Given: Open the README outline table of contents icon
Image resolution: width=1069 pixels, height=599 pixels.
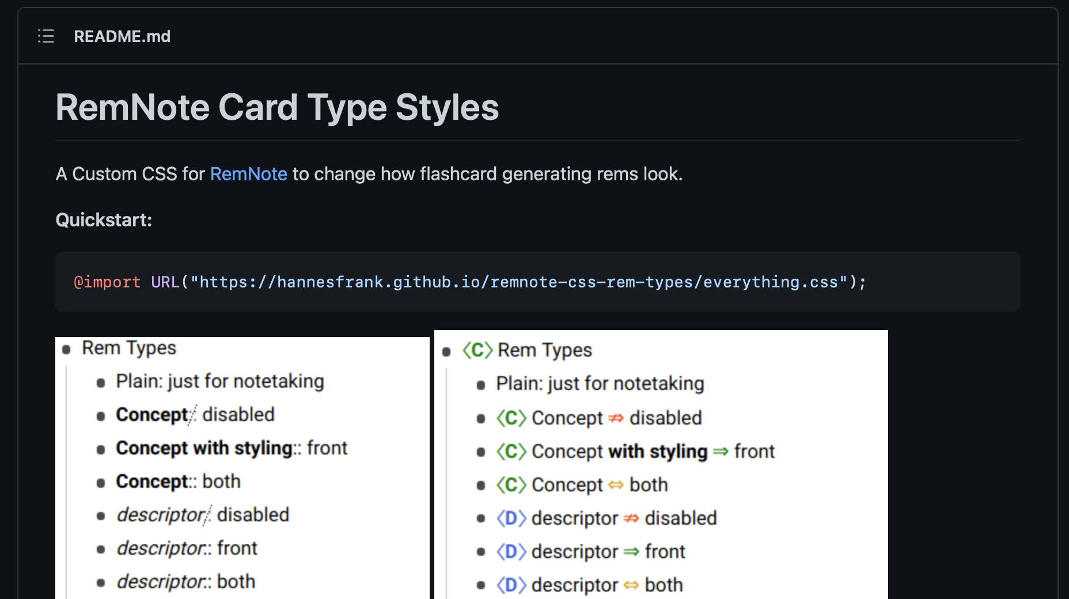Looking at the screenshot, I should [46, 36].
